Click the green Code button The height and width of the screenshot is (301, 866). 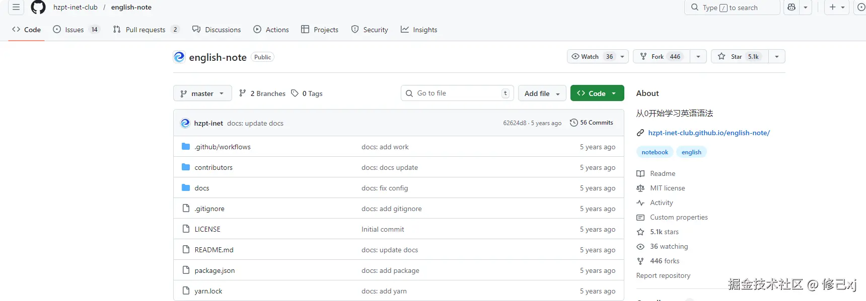pos(597,93)
